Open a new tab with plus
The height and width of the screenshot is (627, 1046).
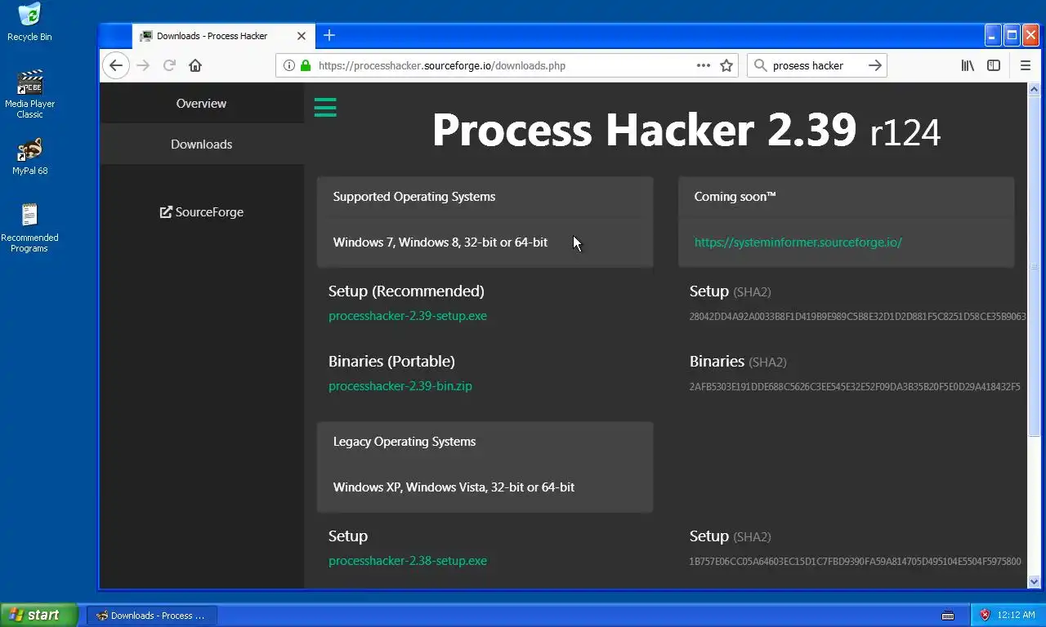(x=329, y=35)
